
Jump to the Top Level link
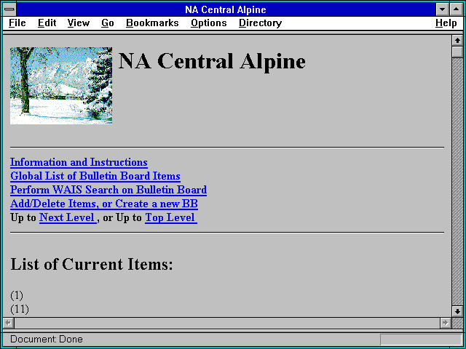click(x=171, y=217)
